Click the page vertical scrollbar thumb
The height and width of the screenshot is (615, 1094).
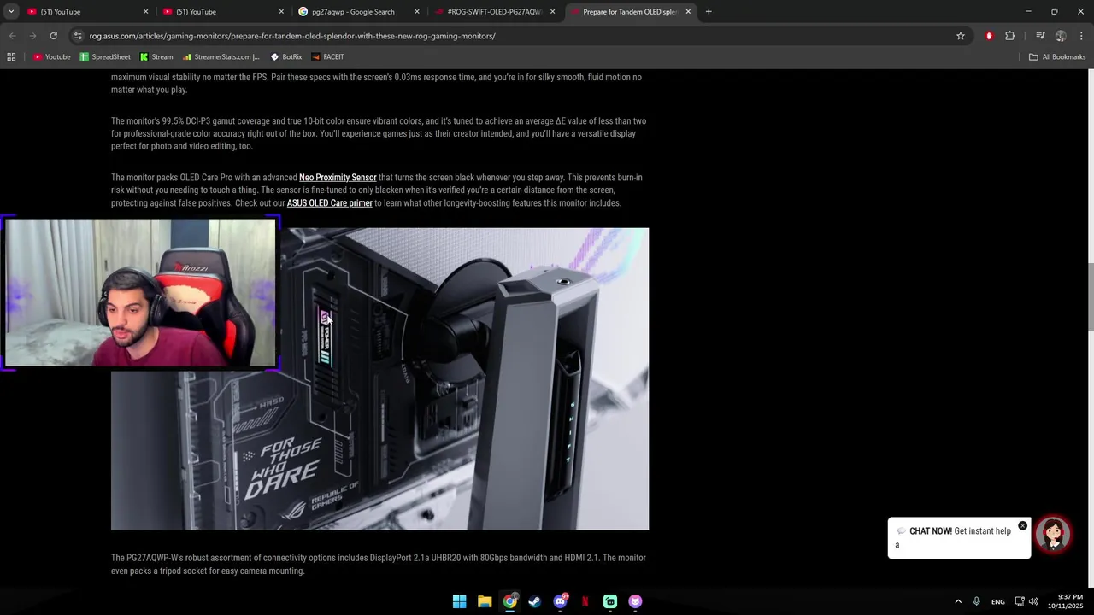[x=1090, y=297]
